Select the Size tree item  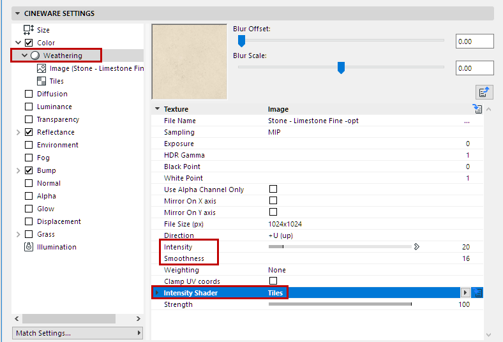(43, 30)
